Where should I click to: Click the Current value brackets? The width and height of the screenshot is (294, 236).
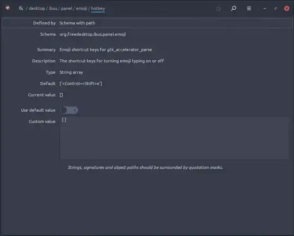pos(61,95)
